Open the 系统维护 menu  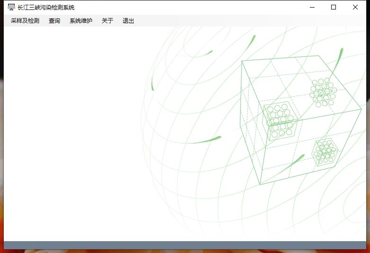(x=81, y=21)
